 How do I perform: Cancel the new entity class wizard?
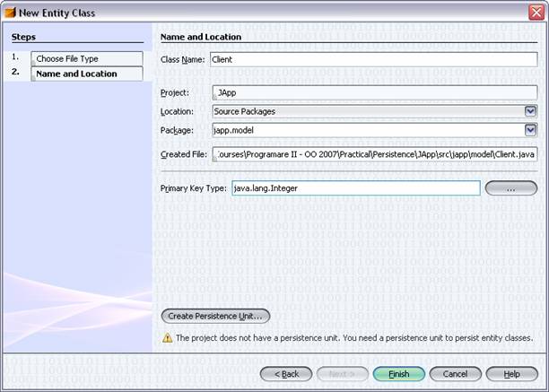coord(455,374)
